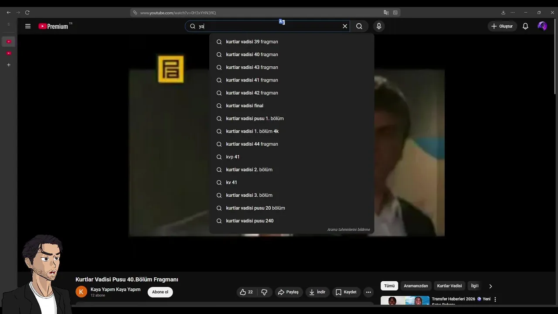This screenshot has width=558, height=314.
Task: Go back with browser back arrow
Action: [8, 13]
